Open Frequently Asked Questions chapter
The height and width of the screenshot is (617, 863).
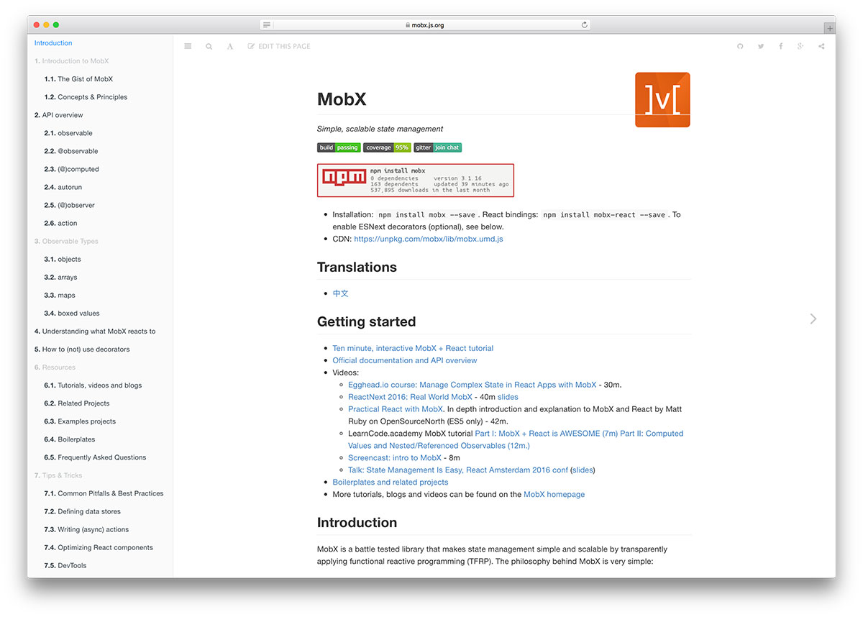[95, 457]
